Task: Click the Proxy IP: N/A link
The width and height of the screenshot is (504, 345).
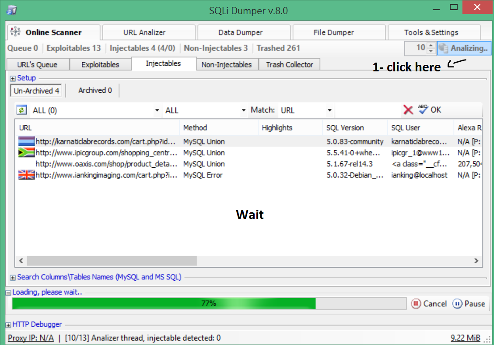Action: coord(31,338)
